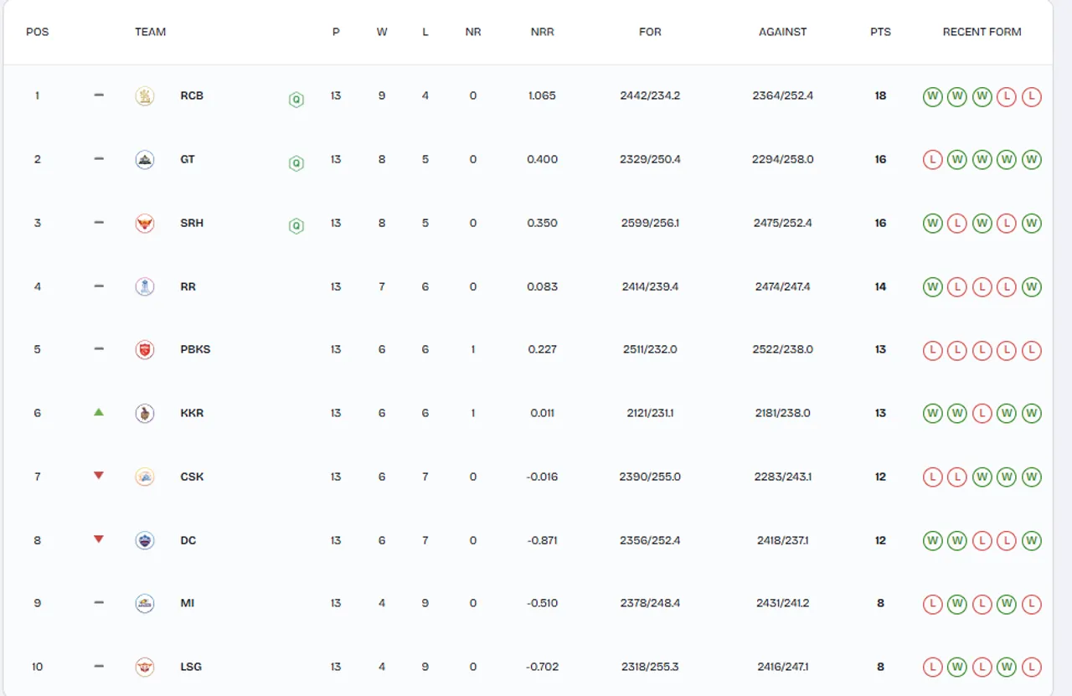Click the qualified Q badge beside SRH

pos(296,226)
